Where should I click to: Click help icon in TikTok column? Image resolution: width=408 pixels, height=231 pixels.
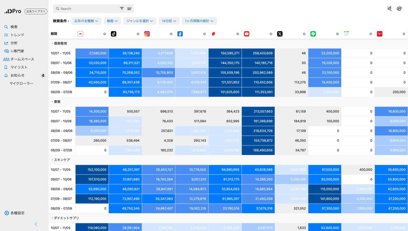point(138,34)
